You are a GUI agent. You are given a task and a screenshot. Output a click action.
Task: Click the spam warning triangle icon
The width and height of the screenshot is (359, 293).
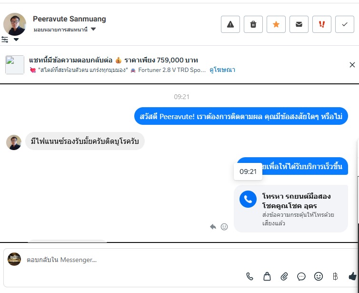[x=230, y=24]
